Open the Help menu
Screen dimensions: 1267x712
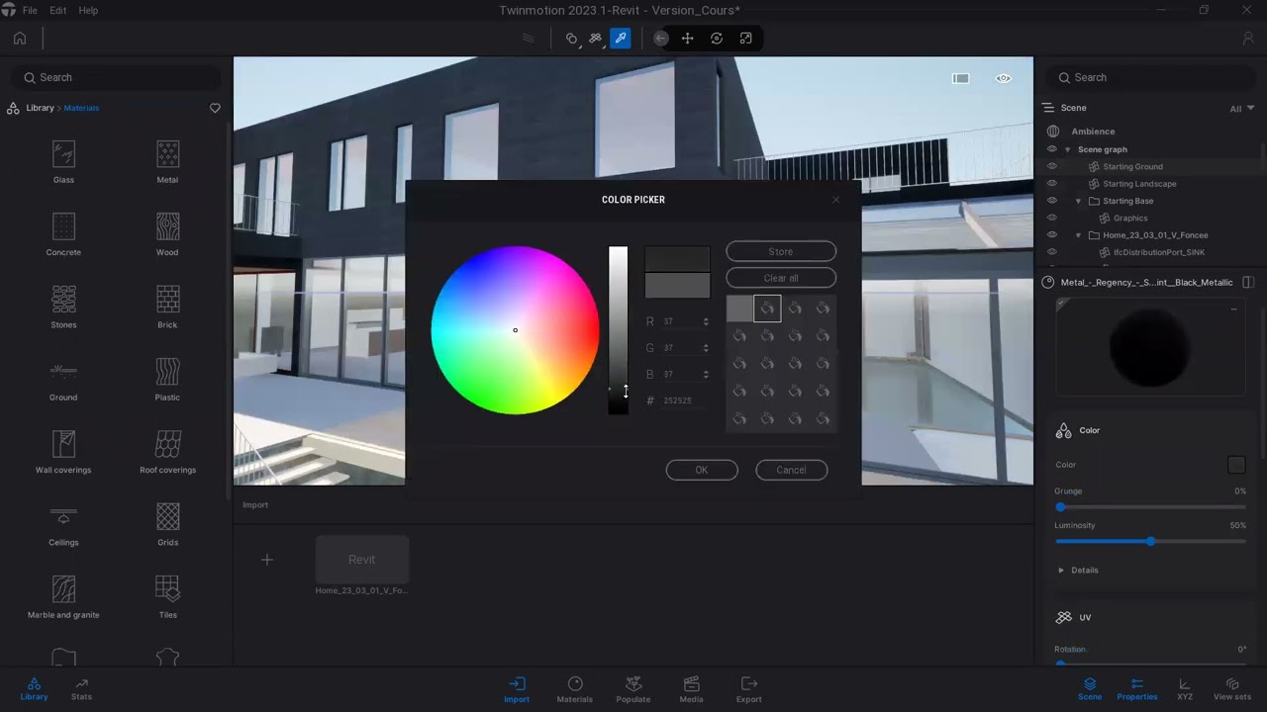[88, 10]
